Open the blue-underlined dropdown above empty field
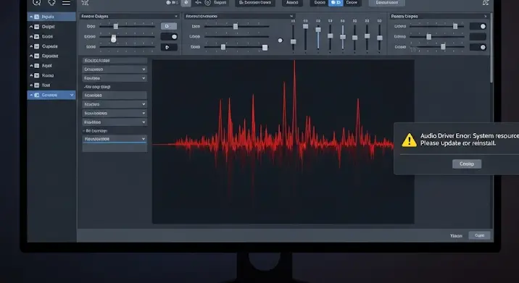The width and height of the screenshot is (519, 283). [x=115, y=139]
